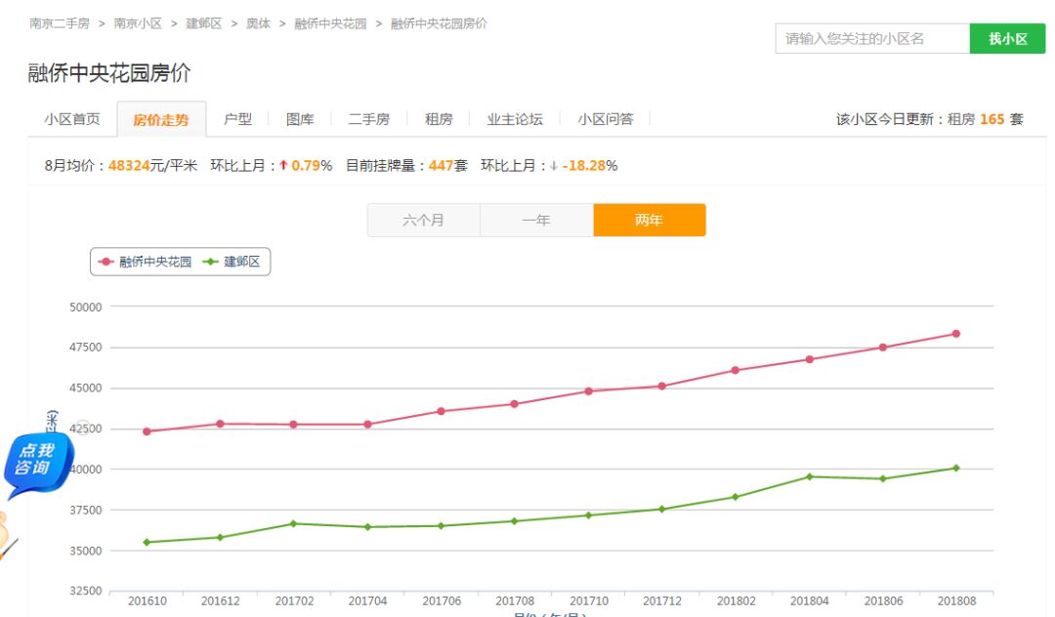Switch to the 小区首页 tab
This screenshot has height=617, width=1055.
click(x=71, y=118)
